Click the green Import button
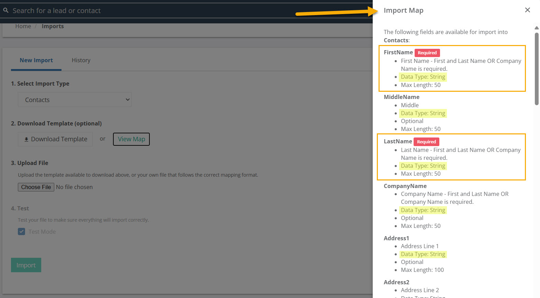Screen dimensions: 540x298 [26, 265]
